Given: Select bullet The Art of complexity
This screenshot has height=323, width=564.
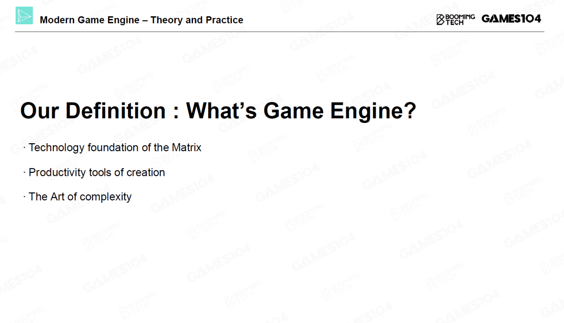Looking at the screenshot, I should click(x=80, y=197).
